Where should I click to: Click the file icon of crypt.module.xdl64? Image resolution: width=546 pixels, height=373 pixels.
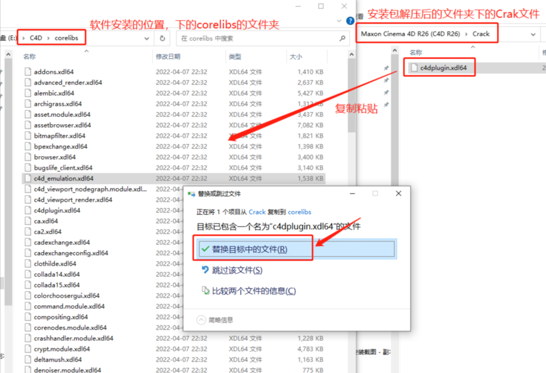[x=28, y=349]
